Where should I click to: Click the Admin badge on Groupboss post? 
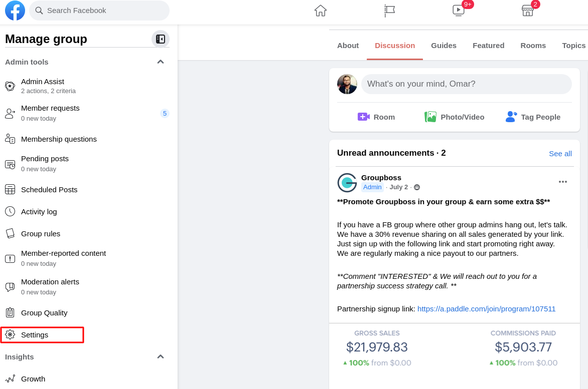click(x=372, y=187)
